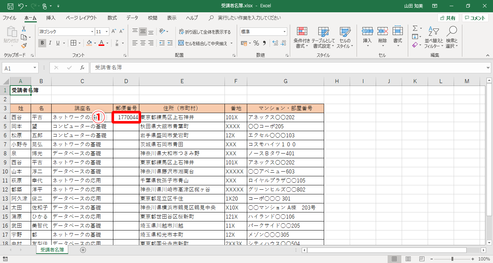Open the テーブルとして書式設定 menu
Viewport: 493px width, 263px height.
click(323, 37)
